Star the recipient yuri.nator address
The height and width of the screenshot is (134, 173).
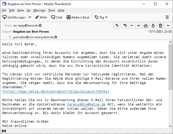coord(56,37)
